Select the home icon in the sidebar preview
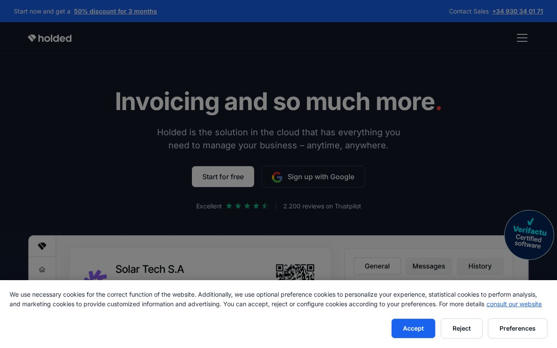This screenshot has width=557, height=348. [x=42, y=269]
